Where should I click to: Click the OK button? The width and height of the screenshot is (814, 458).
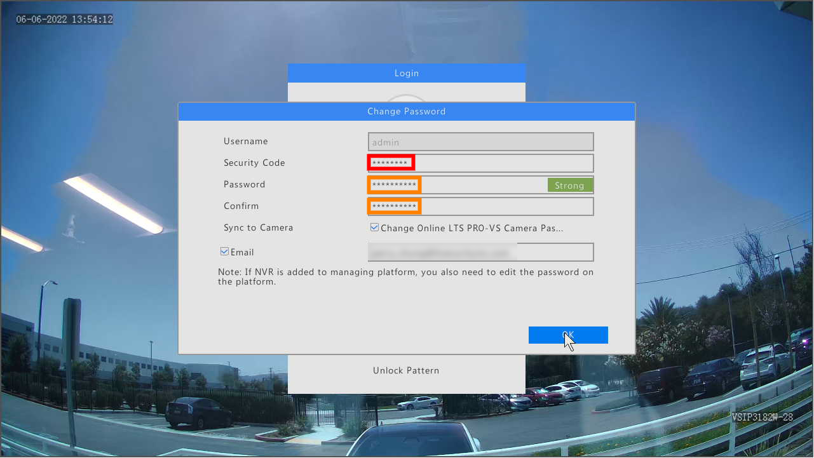tap(567, 335)
